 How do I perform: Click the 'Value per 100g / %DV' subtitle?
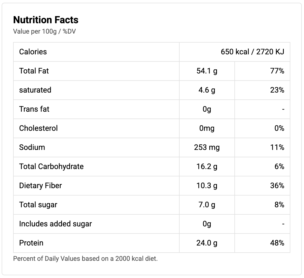coord(44,31)
